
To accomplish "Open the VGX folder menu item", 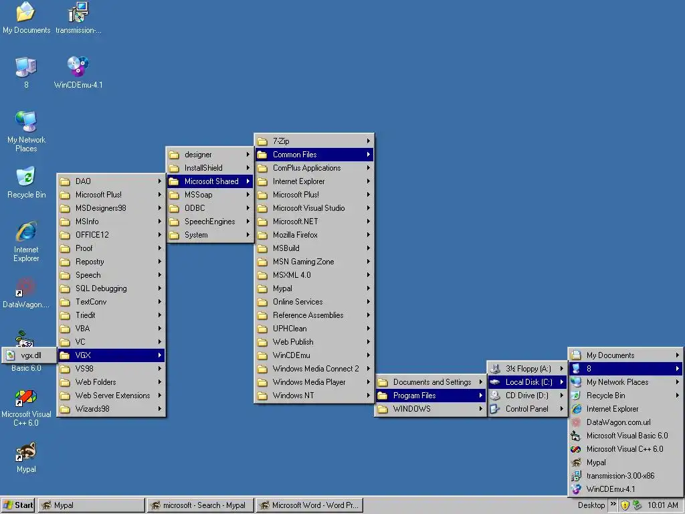I will (112, 355).
